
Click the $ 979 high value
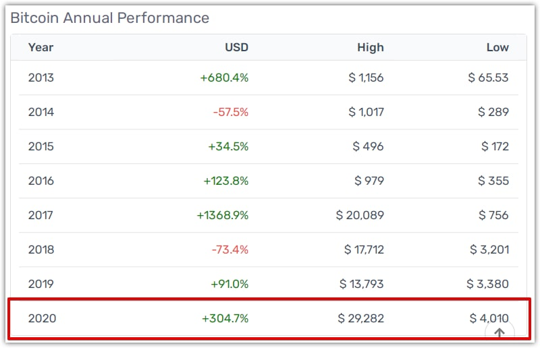pyautogui.click(x=369, y=181)
